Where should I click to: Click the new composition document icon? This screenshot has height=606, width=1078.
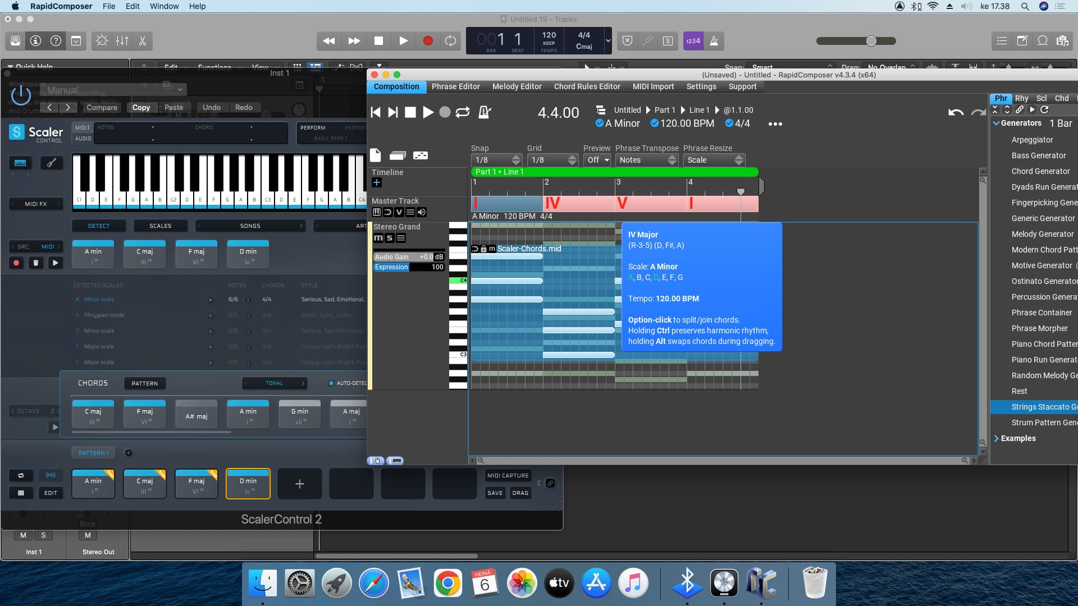pos(376,155)
